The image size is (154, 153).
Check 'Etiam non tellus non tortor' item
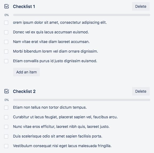6,108
